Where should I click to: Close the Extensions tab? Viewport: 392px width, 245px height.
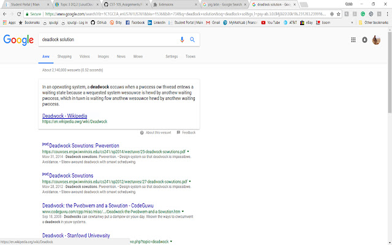click(196, 4)
